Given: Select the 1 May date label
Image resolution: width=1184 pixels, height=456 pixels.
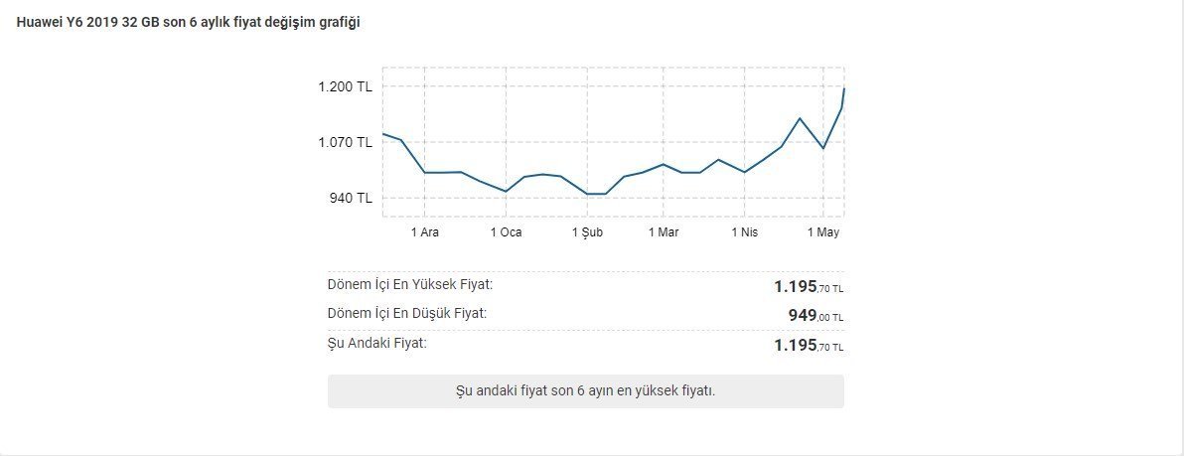Looking at the screenshot, I should pyautogui.click(x=823, y=232).
